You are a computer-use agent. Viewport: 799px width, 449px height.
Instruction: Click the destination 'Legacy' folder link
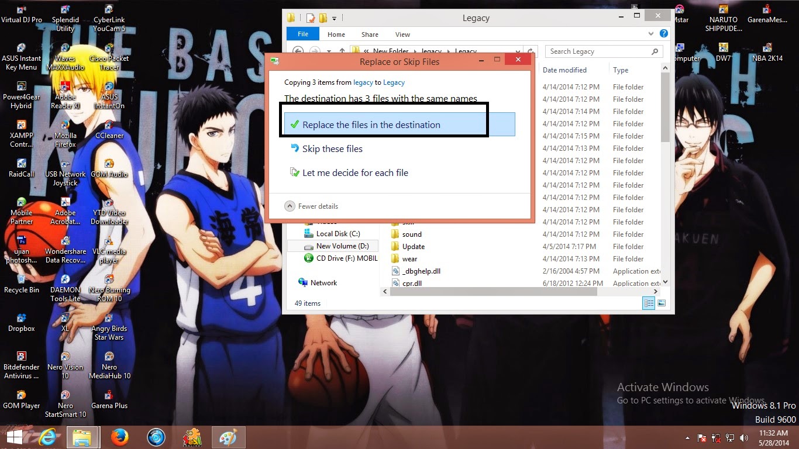click(394, 82)
